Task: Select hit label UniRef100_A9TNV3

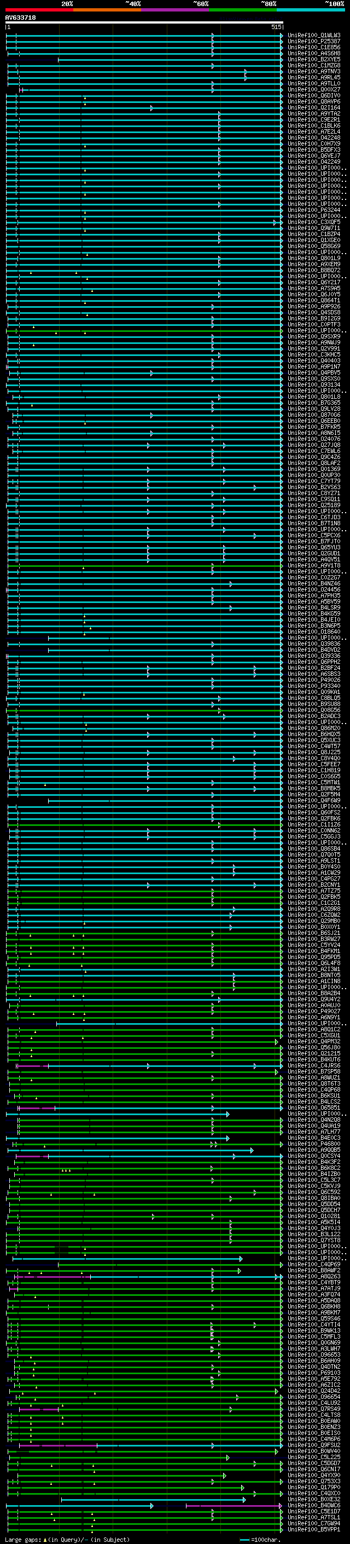Action: click(x=314, y=71)
